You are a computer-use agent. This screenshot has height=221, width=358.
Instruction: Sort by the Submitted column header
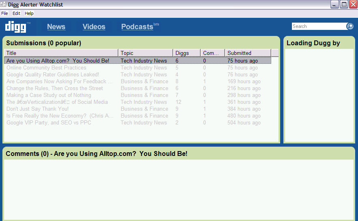248,53
